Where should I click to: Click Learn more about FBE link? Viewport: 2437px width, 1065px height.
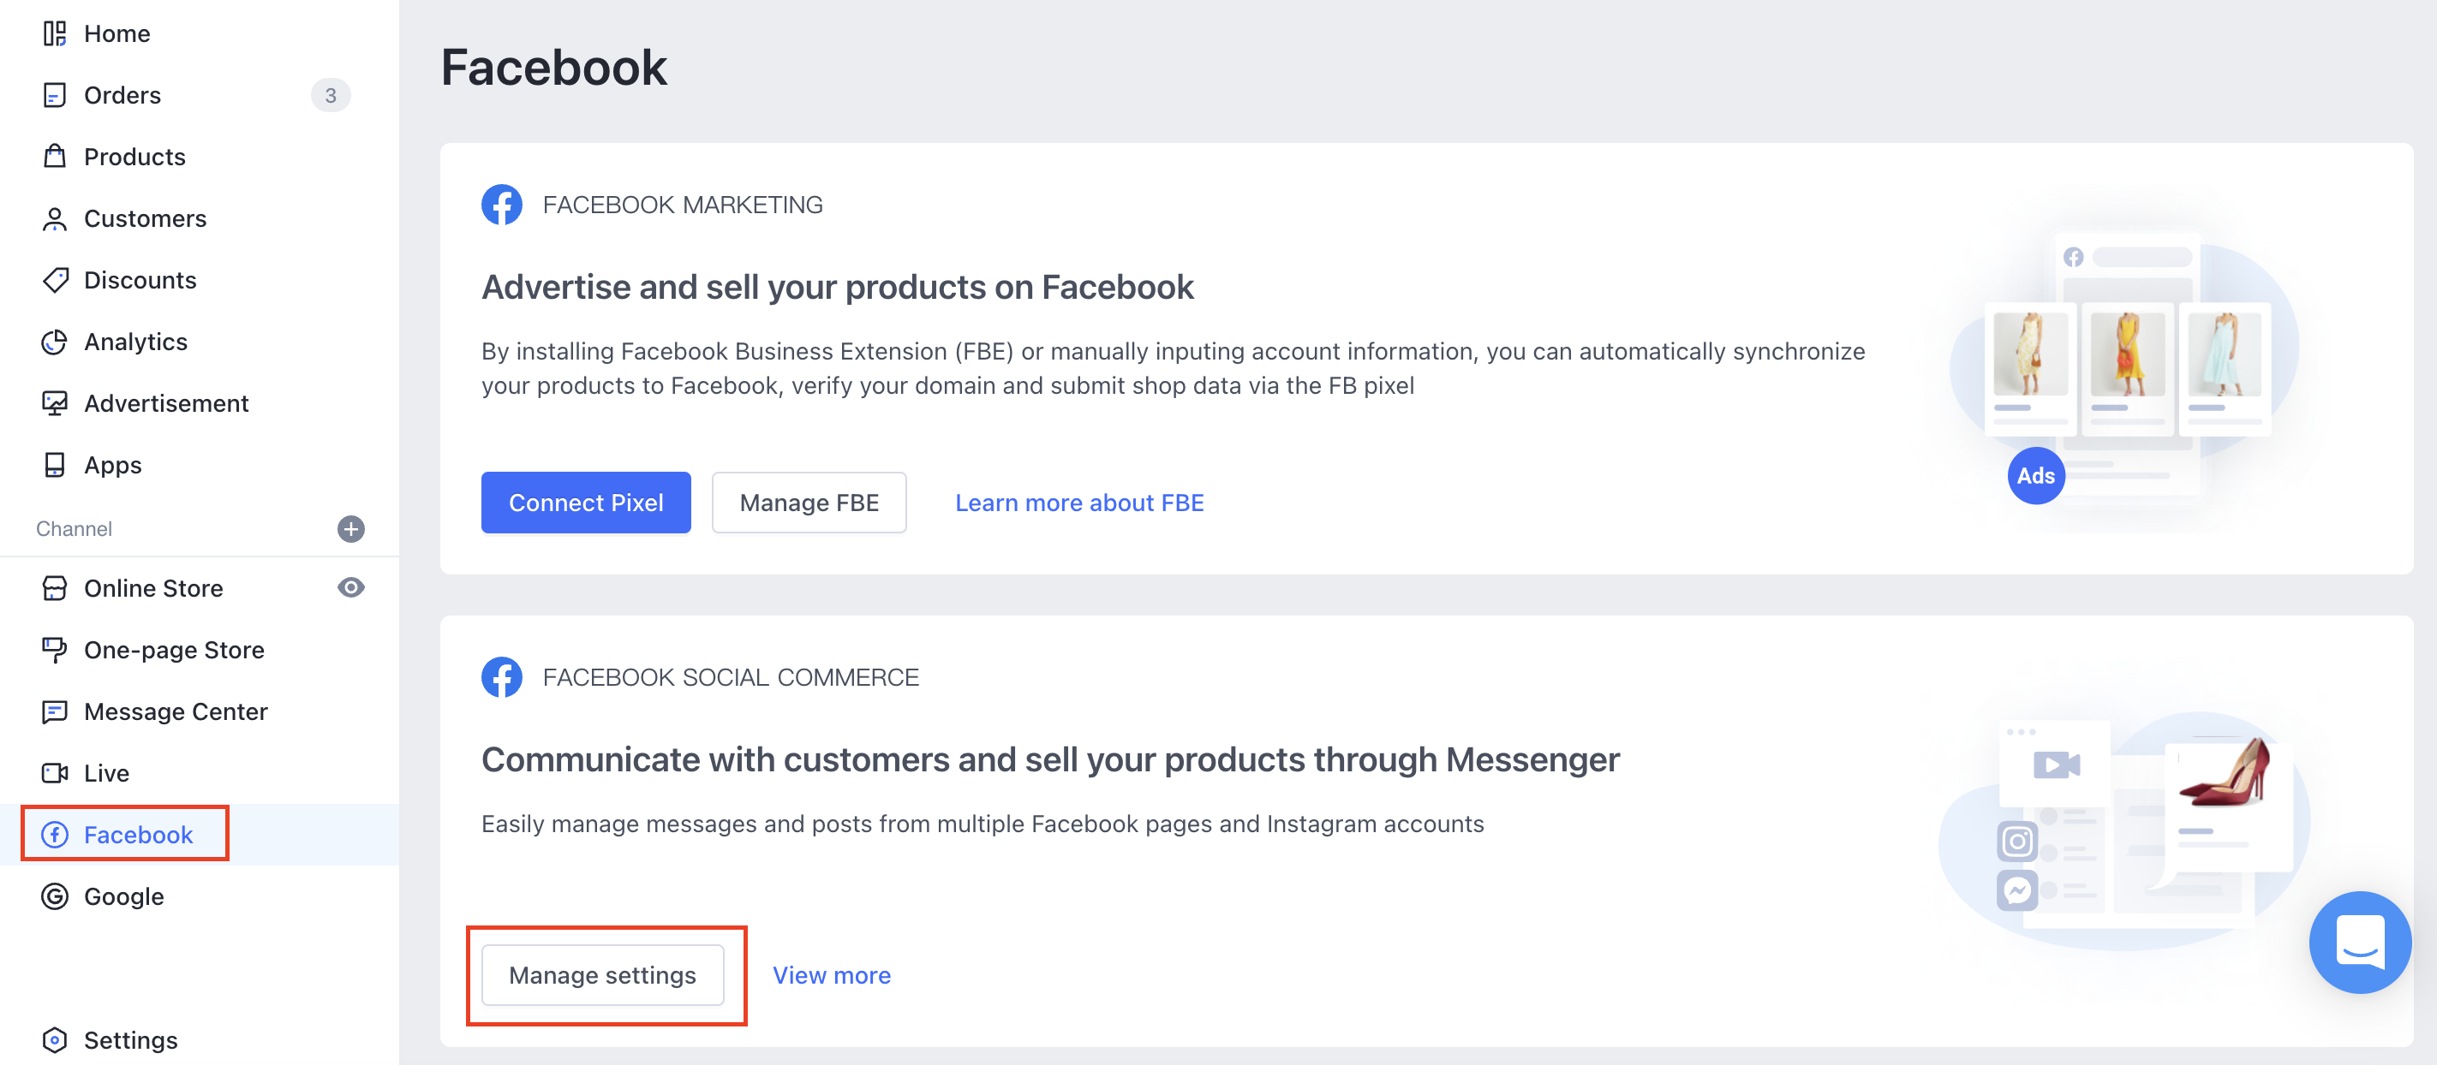1078,502
